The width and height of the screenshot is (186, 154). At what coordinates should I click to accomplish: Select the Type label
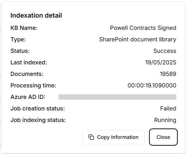coord(18,39)
